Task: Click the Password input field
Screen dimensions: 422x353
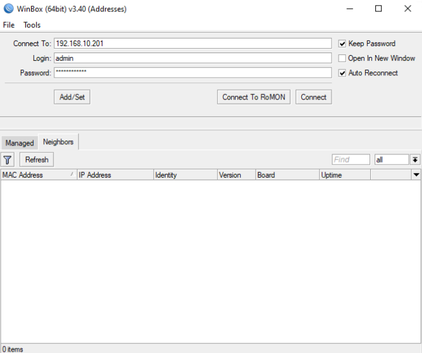Action: tap(193, 73)
